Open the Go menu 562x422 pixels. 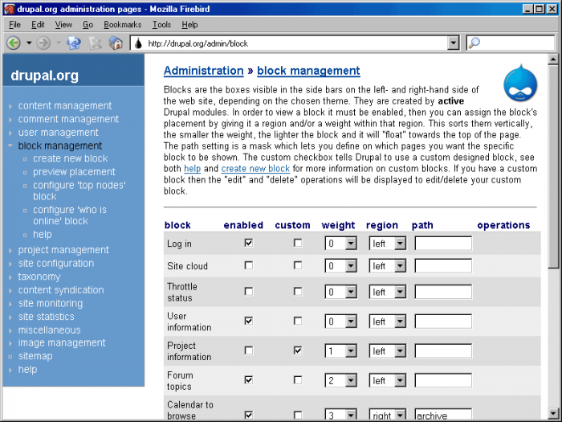88,24
